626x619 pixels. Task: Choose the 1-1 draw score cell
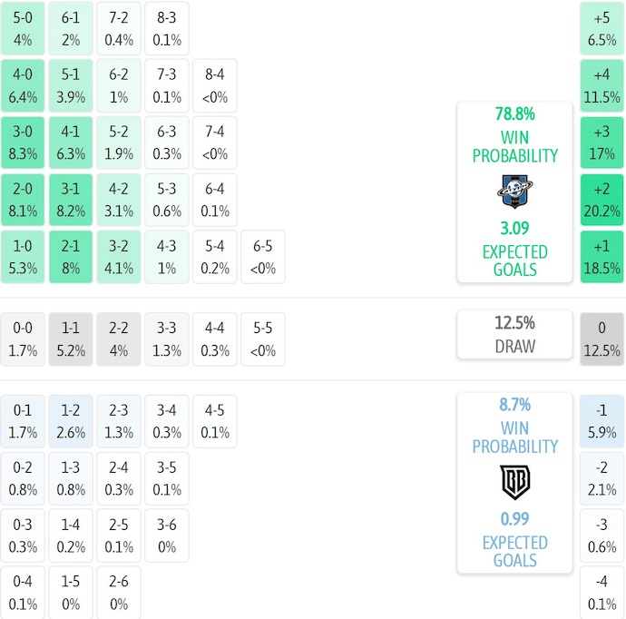pos(71,339)
